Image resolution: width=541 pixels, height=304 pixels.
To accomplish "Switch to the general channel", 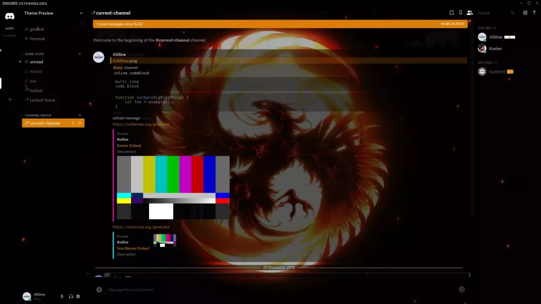I will click(x=37, y=29).
